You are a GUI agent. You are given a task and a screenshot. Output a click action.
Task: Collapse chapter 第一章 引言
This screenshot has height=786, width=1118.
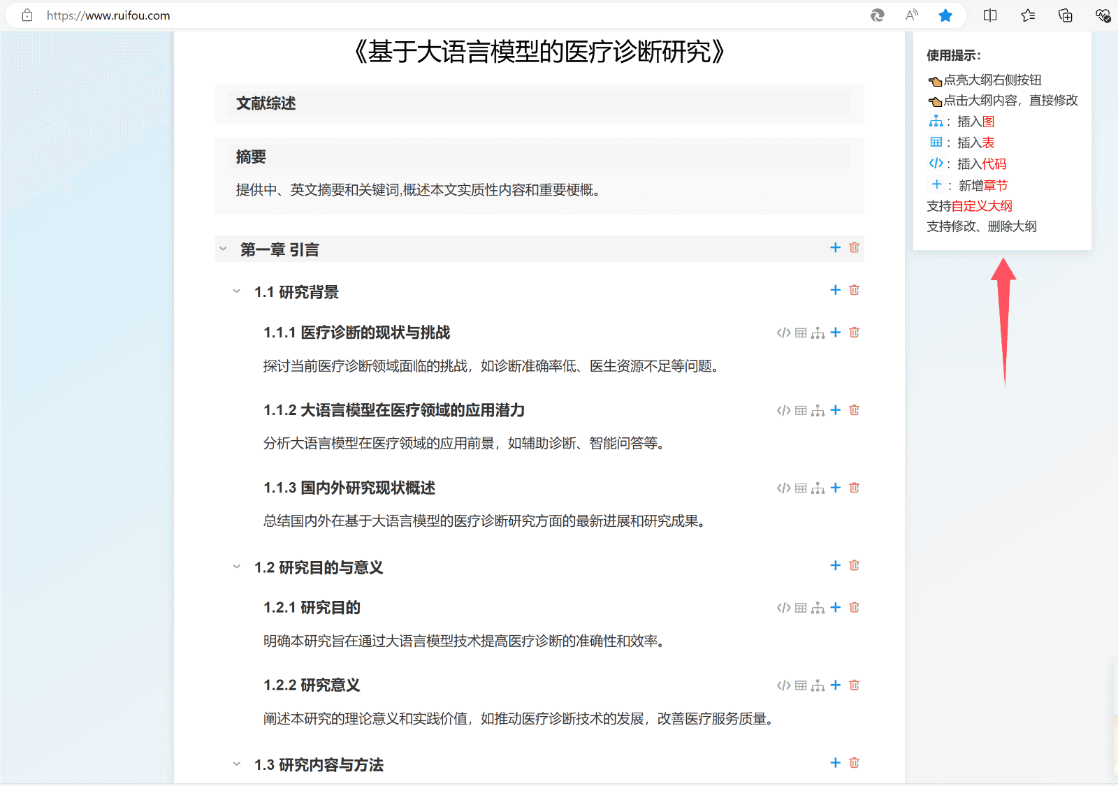[223, 249]
